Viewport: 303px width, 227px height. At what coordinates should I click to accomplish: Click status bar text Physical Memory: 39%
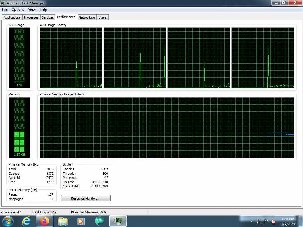[x=89, y=212]
